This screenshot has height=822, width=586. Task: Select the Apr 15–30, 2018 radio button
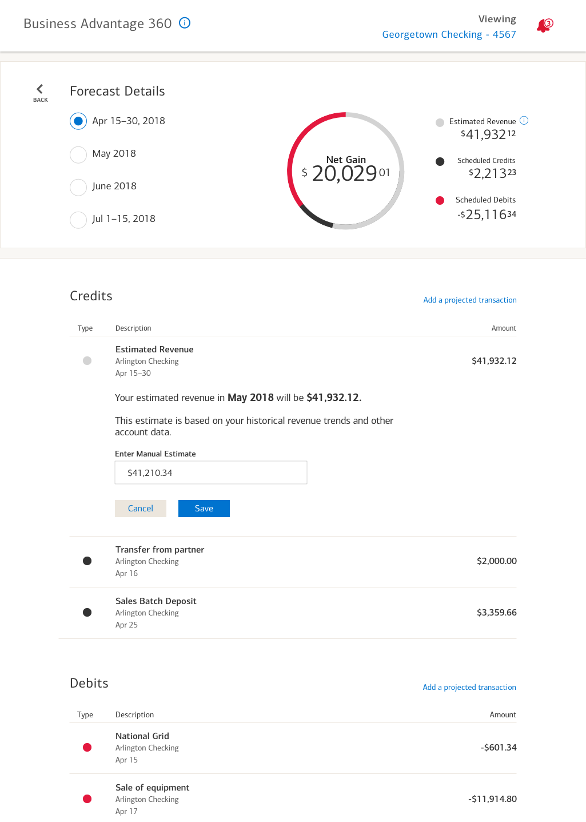[x=78, y=121]
